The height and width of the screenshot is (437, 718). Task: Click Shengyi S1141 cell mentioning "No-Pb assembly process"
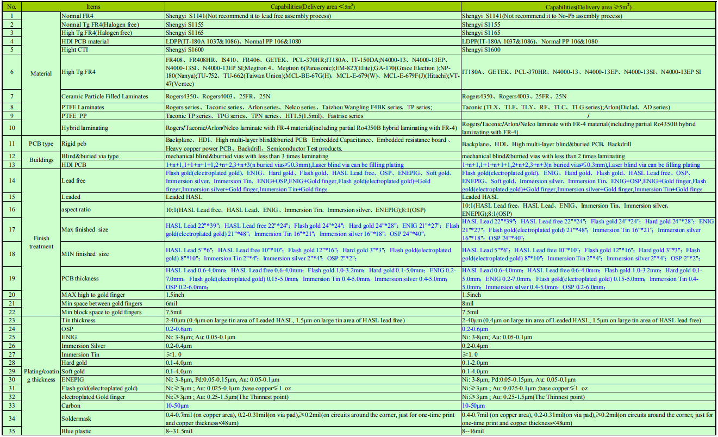pos(588,16)
